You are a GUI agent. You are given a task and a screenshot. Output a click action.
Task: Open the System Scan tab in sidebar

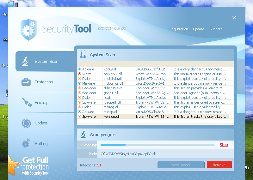[x=45, y=61]
